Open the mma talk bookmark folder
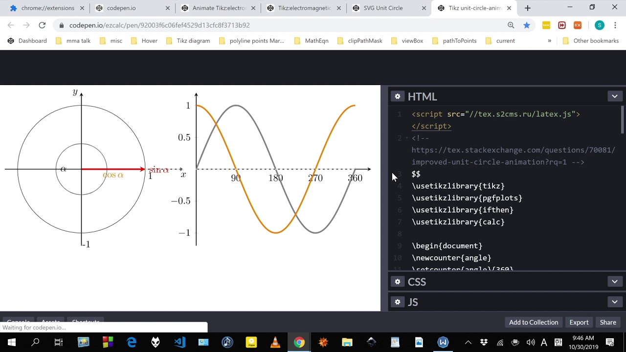The width and height of the screenshot is (626, 352). pyautogui.click(x=73, y=41)
